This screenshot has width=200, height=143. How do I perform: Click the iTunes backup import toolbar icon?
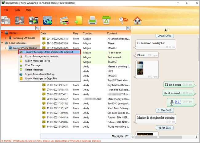(x=48, y=20)
